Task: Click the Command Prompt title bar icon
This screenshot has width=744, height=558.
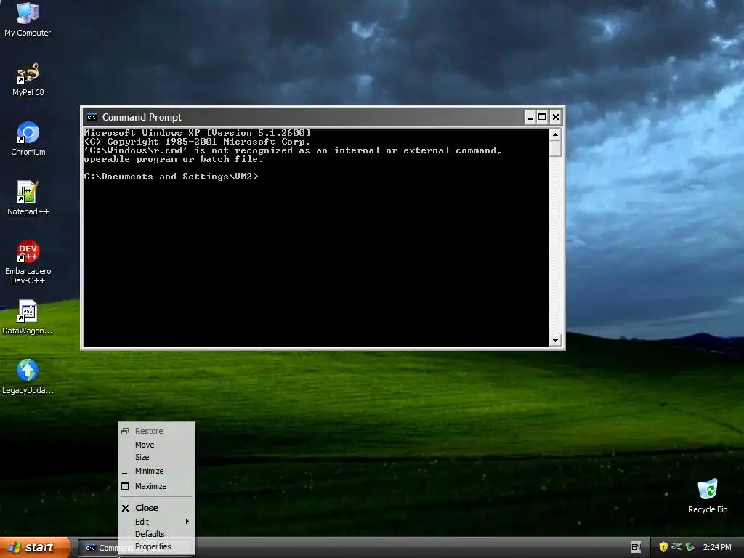Action: click(x=92, y=117)
